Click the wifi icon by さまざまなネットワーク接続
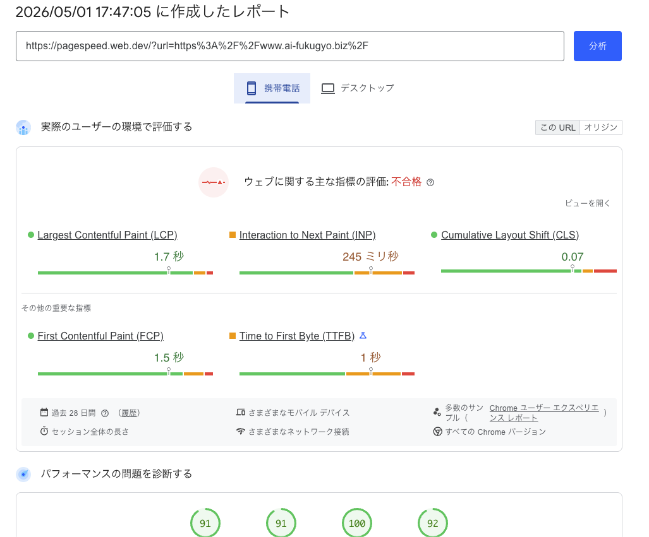Screen dimensions: 649x537 [x=241, y=431]
